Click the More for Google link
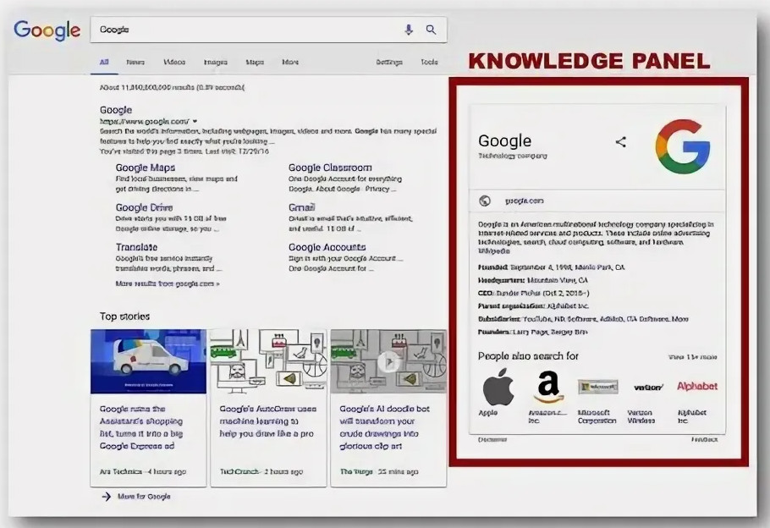 pyautogui.click(x=144, y=497)
